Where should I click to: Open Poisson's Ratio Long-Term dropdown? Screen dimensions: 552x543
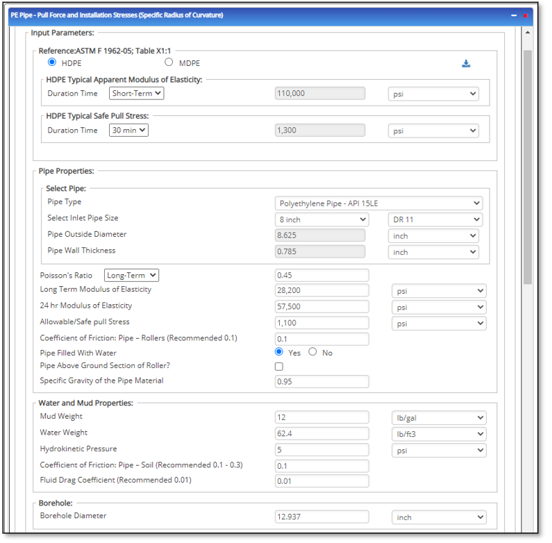click(x=131, y=276)
